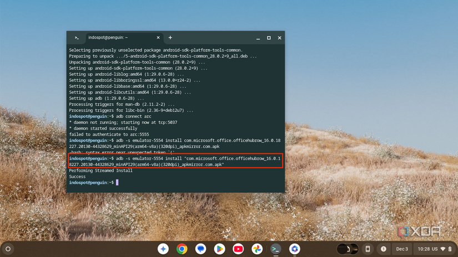Image resolution: width=458 pixels, height=257 pixels.
Task: Open Google Chrome from the shelf
Action: (x=182, y=249)
